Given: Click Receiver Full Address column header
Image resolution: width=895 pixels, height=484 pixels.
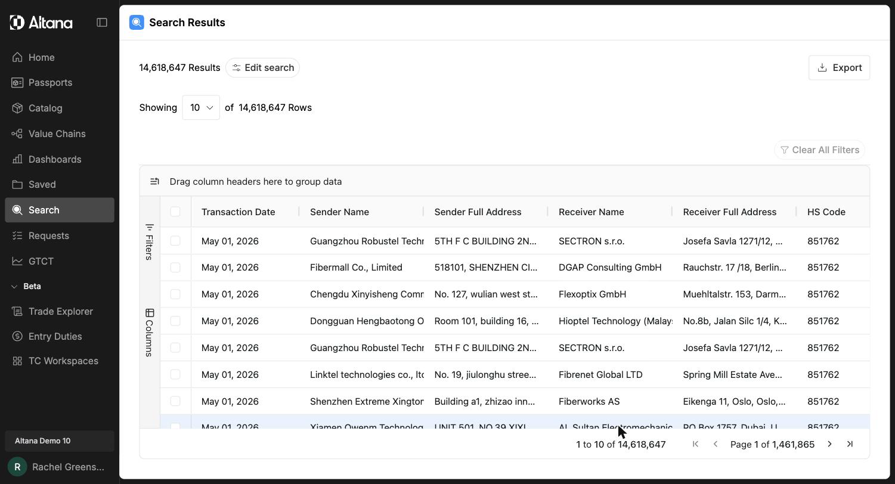Looking at the screenshot, I should click(x=729, y=212).
